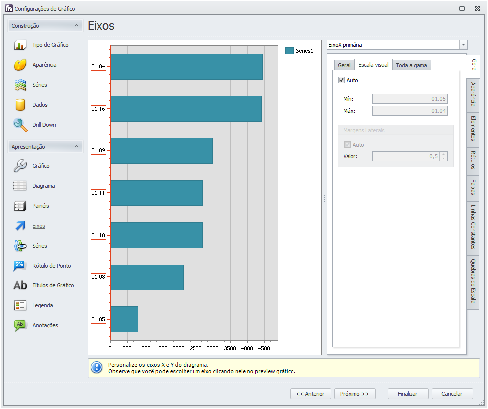Toggle the Auto checkbox for Escala visual
The image size is (488, 409).
click(341, 80)
